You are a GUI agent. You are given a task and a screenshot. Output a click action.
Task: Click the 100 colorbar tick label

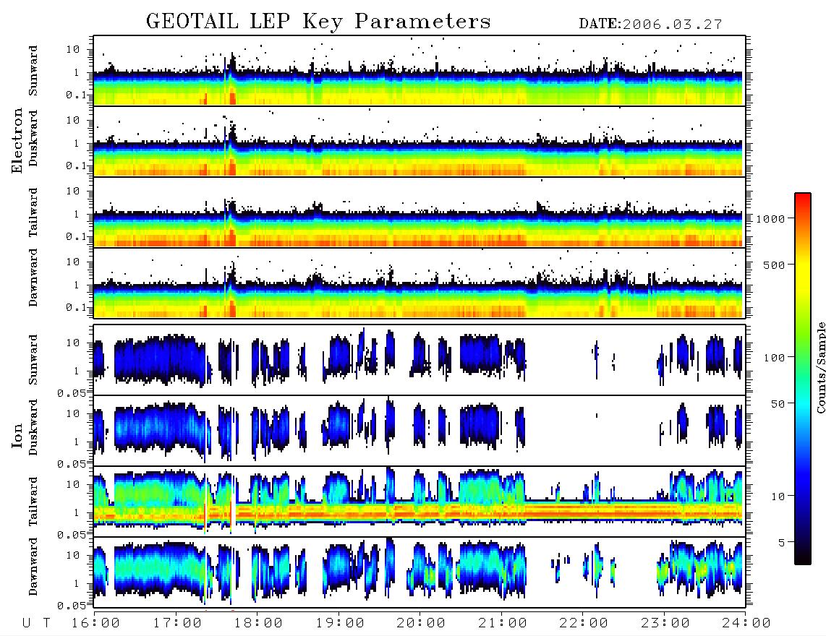click(774, 358)
